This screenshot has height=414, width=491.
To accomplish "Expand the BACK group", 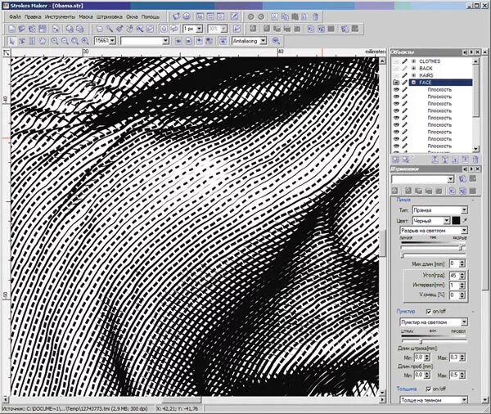I will click(413, 68).
